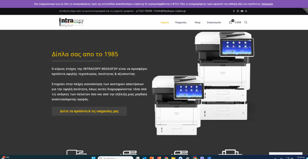Click Δείτε τα προϊόντα & τις υπηρεσίες μας button
The width and height of the screenshot is (308, 159).
89,111
